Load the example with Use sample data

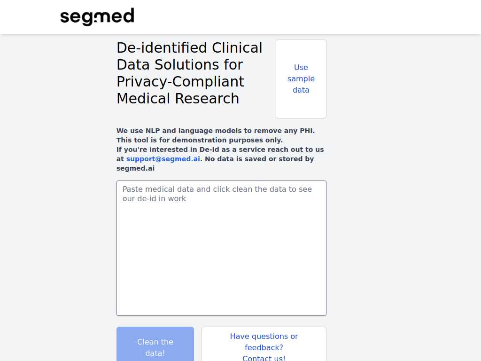coord(301,79)
